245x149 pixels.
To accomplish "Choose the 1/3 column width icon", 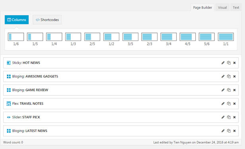I will [73, 37].
